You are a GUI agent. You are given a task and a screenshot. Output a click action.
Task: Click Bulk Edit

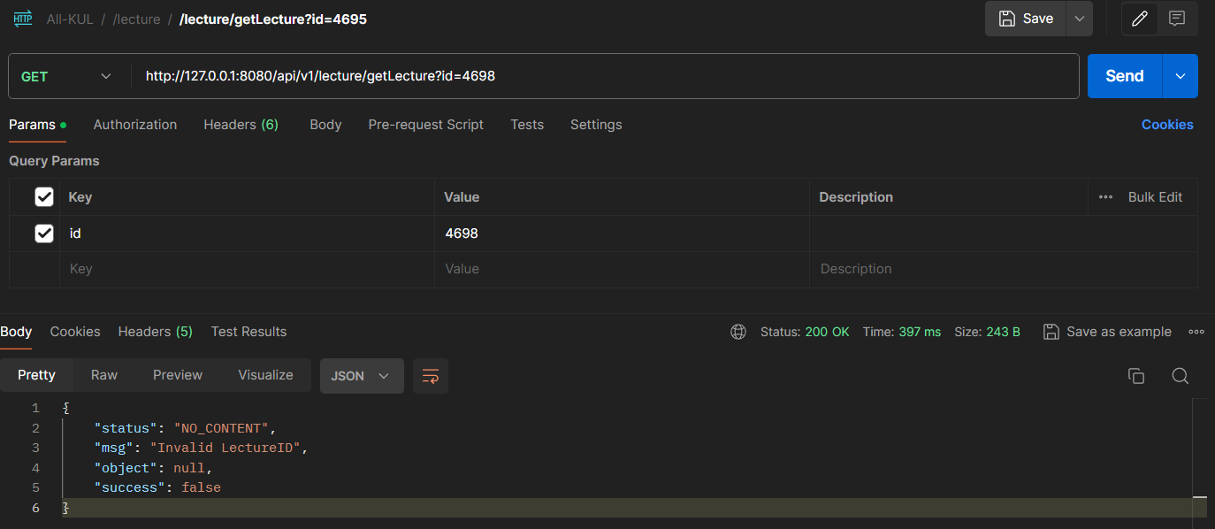tap(1155, 197)
